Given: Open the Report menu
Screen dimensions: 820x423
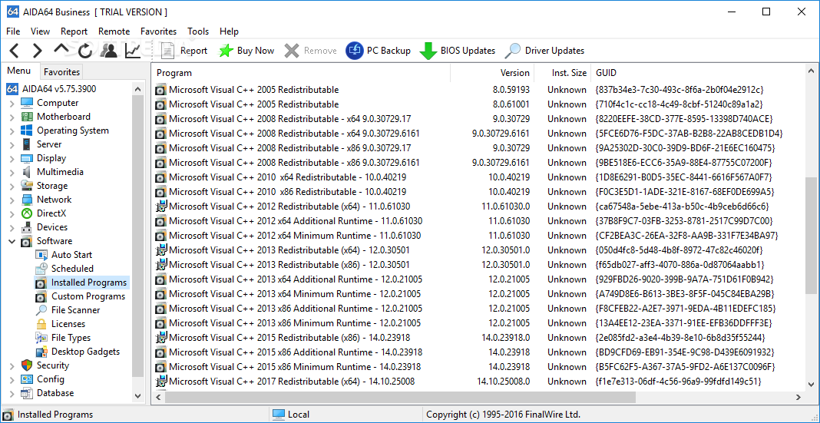Looking at the screenshot, I should pyautogui.click(x=74, y=31).
